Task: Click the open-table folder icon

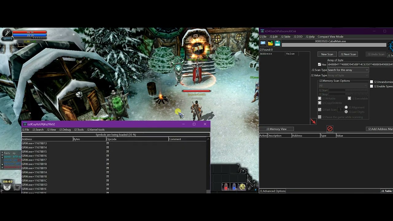Action: pyautogui.click(x=270, y=44)
